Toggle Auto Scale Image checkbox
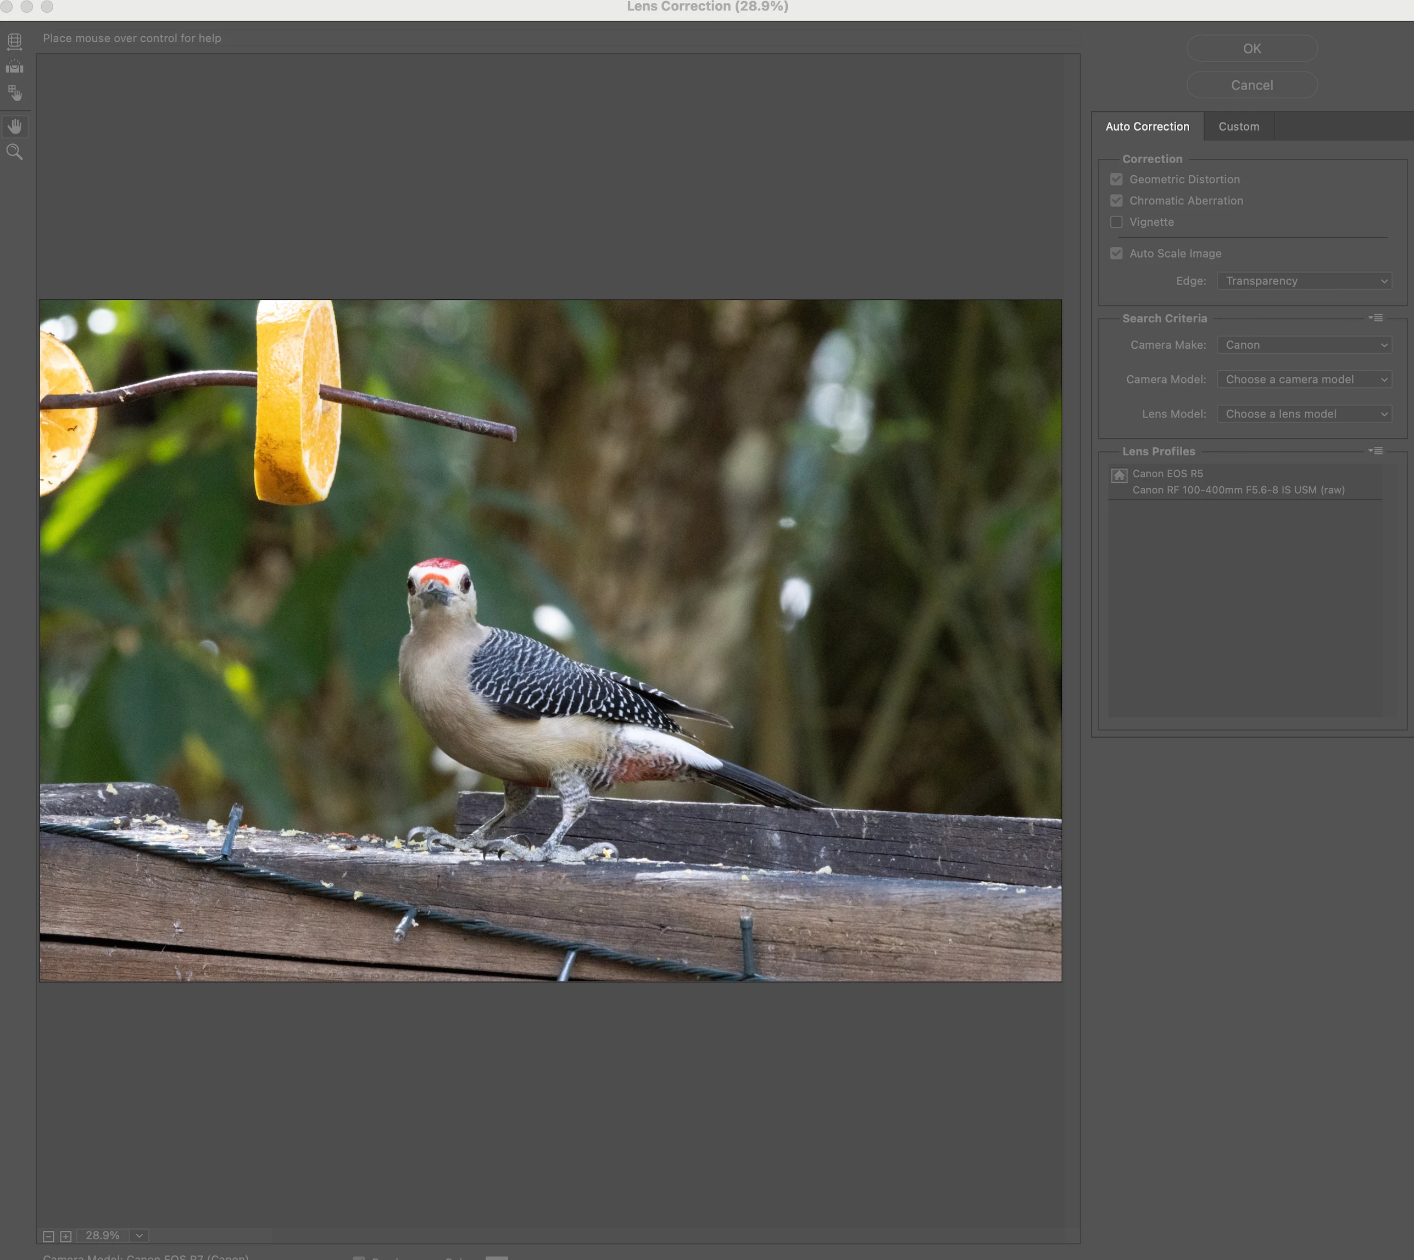 click(1116, 253)
